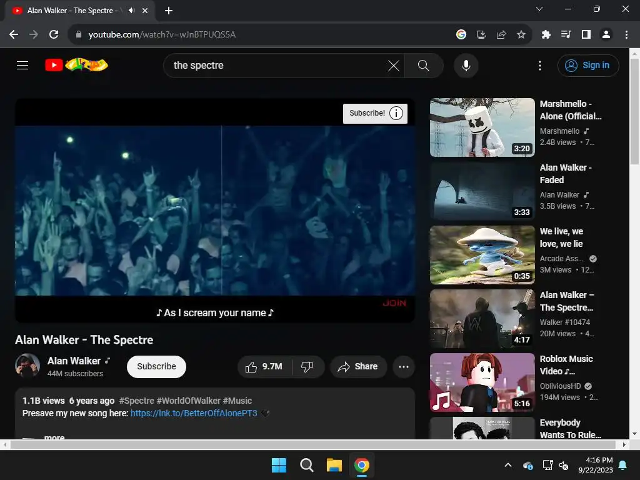Subscribe to Alan Walker channel
Screen dimensions: 640x480
tap(156, 366)
